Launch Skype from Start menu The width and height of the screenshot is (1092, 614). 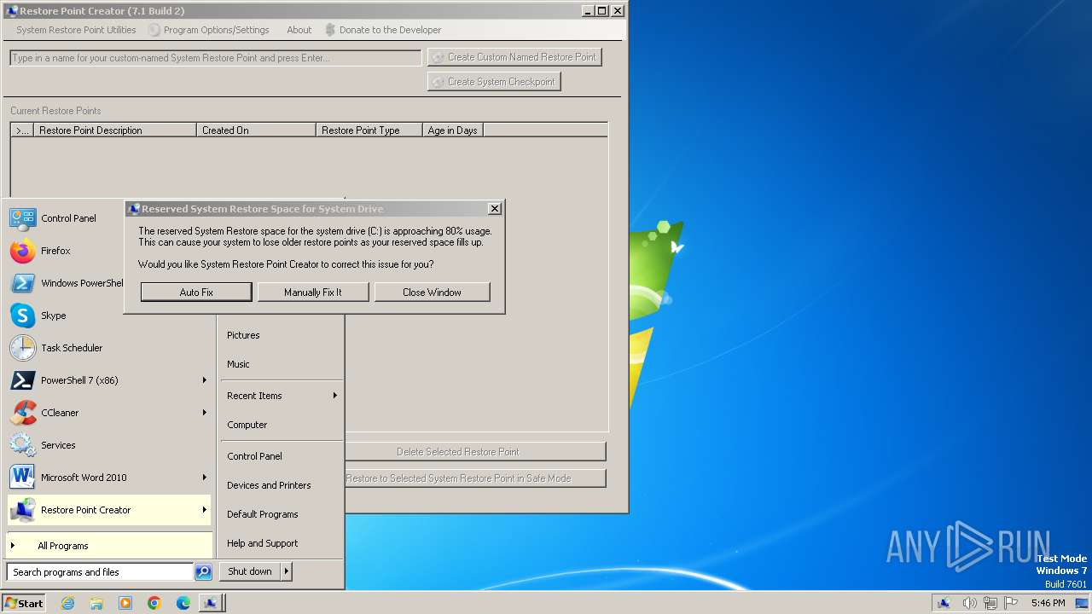pyautogui.click(x=23, y=316)
